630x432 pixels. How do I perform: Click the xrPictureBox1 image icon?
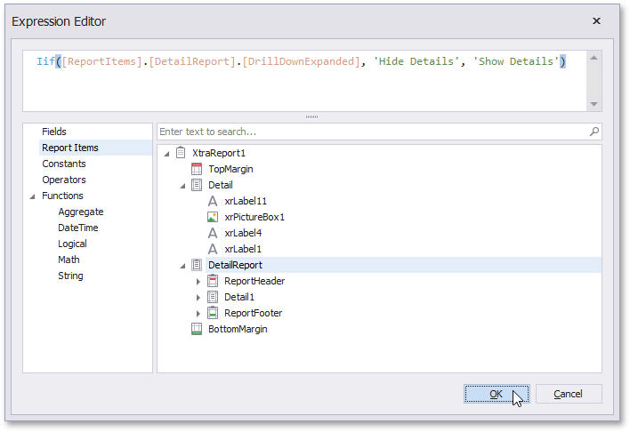pyautogui.click(x=213, y=217)
